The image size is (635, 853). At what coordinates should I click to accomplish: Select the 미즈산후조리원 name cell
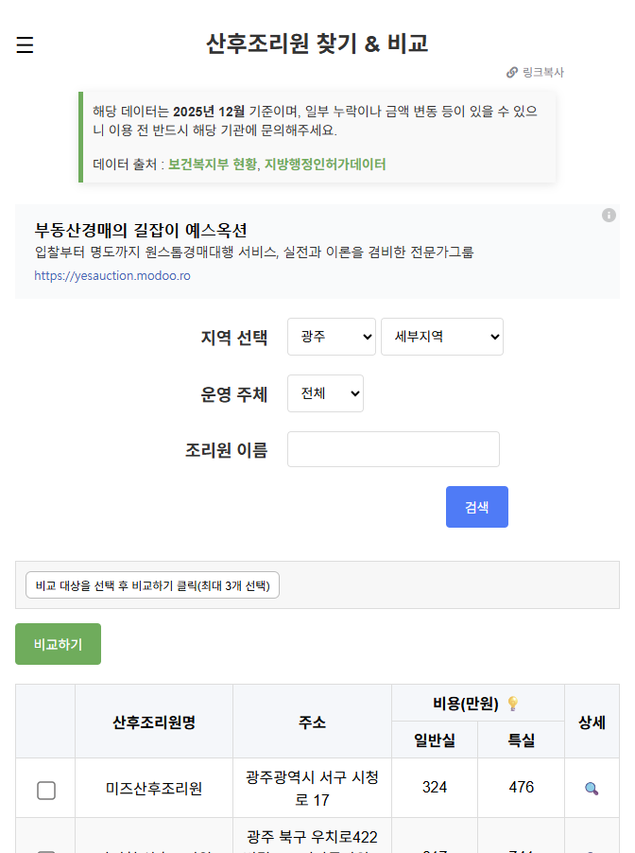click(154, 789)
